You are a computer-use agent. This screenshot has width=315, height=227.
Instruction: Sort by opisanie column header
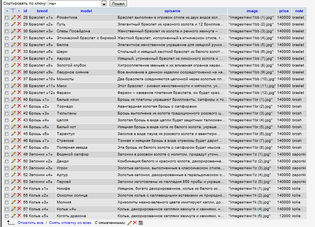(x=172, y=11)
